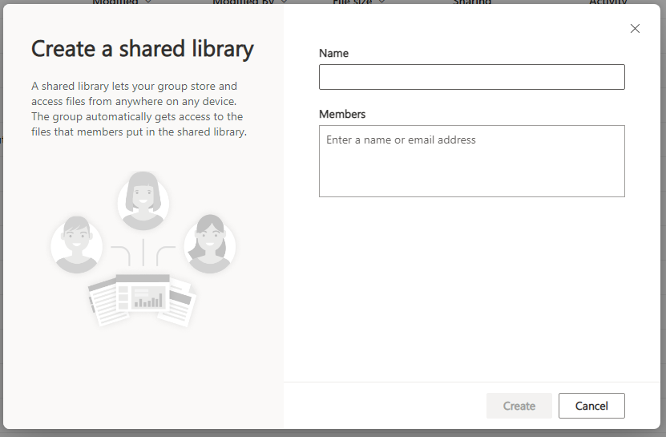
Task: Click the Name field label
Action: 333,53
